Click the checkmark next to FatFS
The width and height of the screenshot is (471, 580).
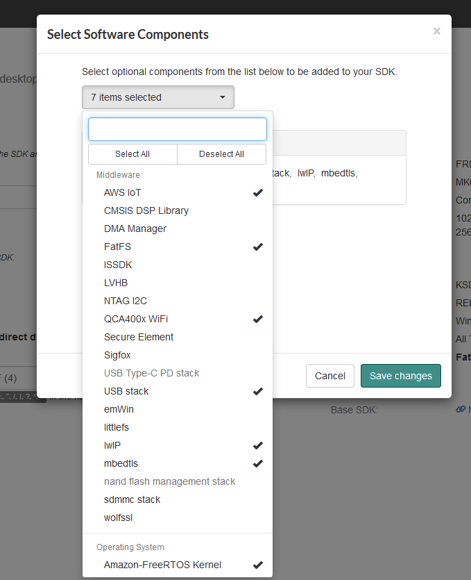[x=258, y=247]
